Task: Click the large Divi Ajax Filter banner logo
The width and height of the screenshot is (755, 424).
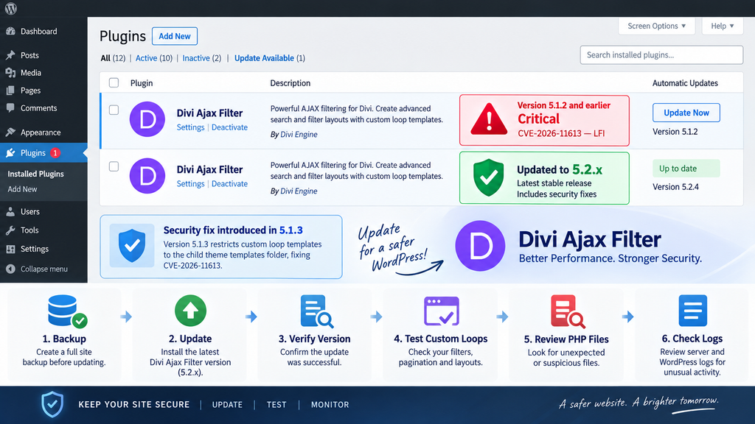Action: [480, 246]
